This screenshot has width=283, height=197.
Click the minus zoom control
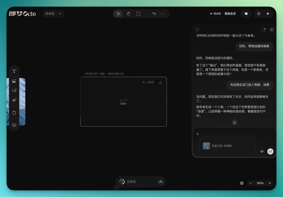coord(250,183)
